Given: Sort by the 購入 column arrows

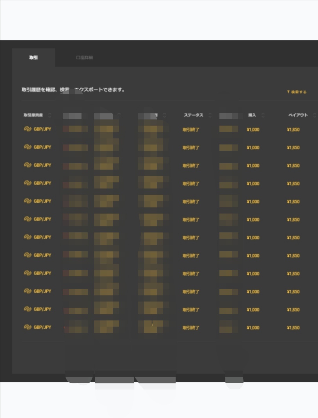Looking at the screenshot, I should (x=263, y=115).
